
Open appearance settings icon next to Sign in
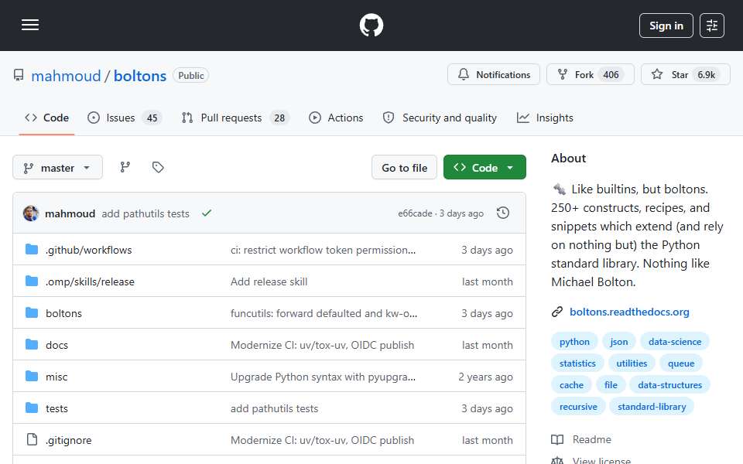[712, 26]
